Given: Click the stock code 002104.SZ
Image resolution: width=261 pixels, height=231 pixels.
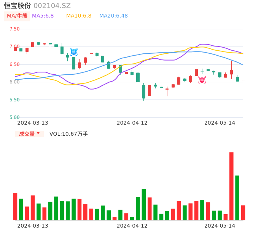Looking at the screenshot, I should pyautogui.click(x=52, y=6).
